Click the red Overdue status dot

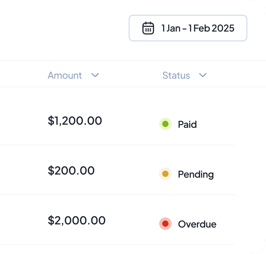165,224
